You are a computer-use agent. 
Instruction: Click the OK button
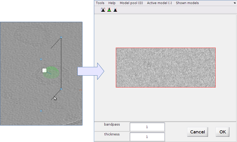coord(222,132)
